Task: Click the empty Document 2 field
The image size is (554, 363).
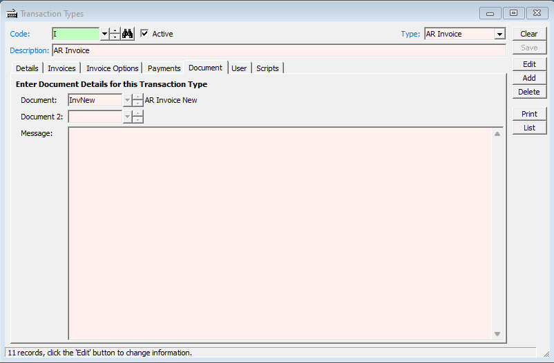Action: point(95,117)
